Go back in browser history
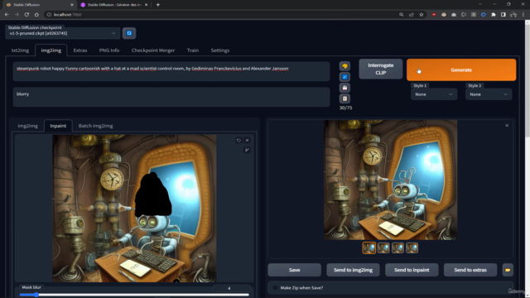Viewport: 530px width, 298px height. (7, 15)
